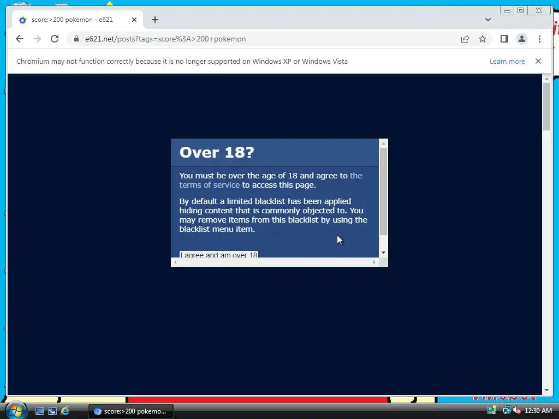This screenshot has height=419, width=559.
Task: Dismiss the Chromium unsupported warning bar
Action: click(x=538, y=61)
